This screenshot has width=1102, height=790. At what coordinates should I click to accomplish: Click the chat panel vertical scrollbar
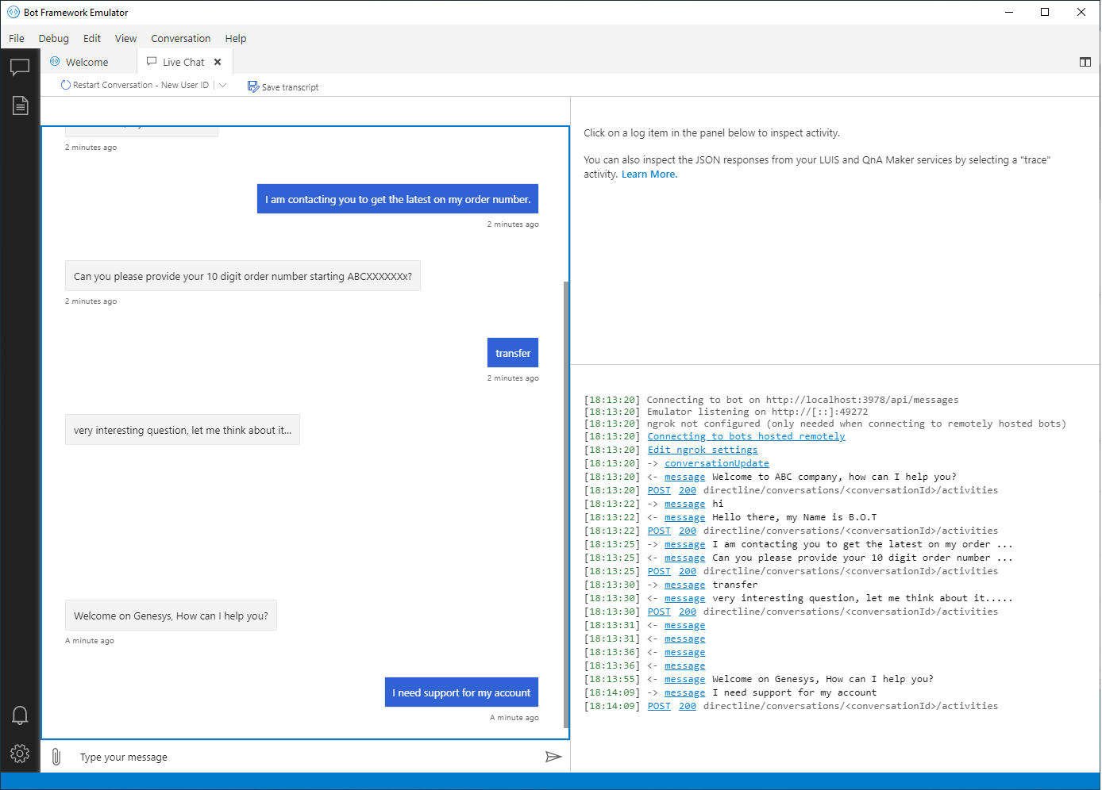coord(566,504)
